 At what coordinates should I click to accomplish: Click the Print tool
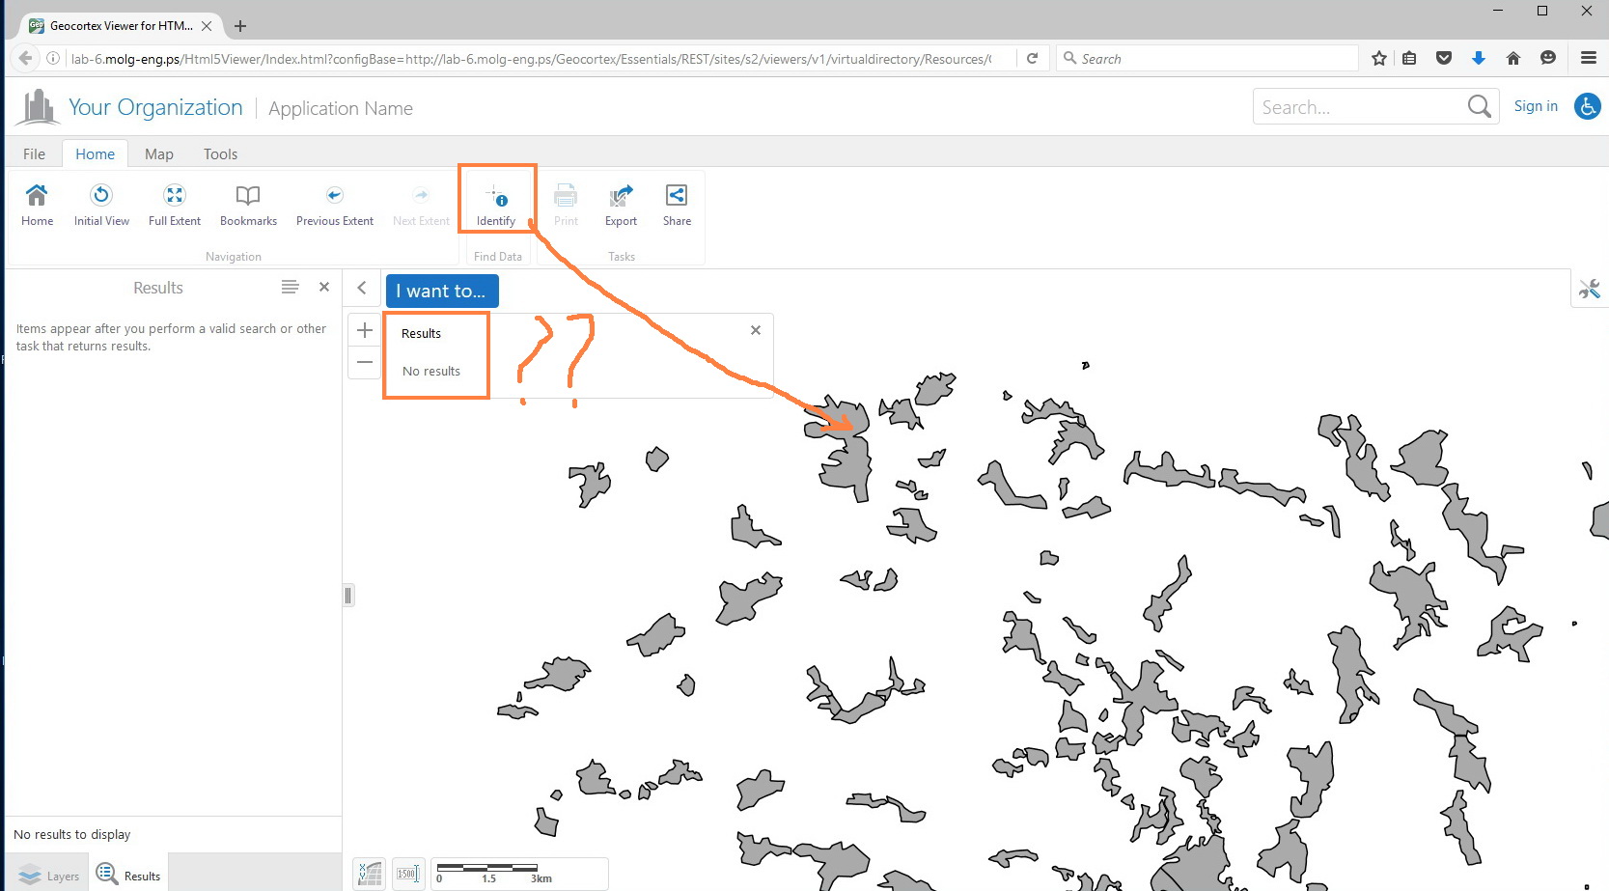(566, 205)
